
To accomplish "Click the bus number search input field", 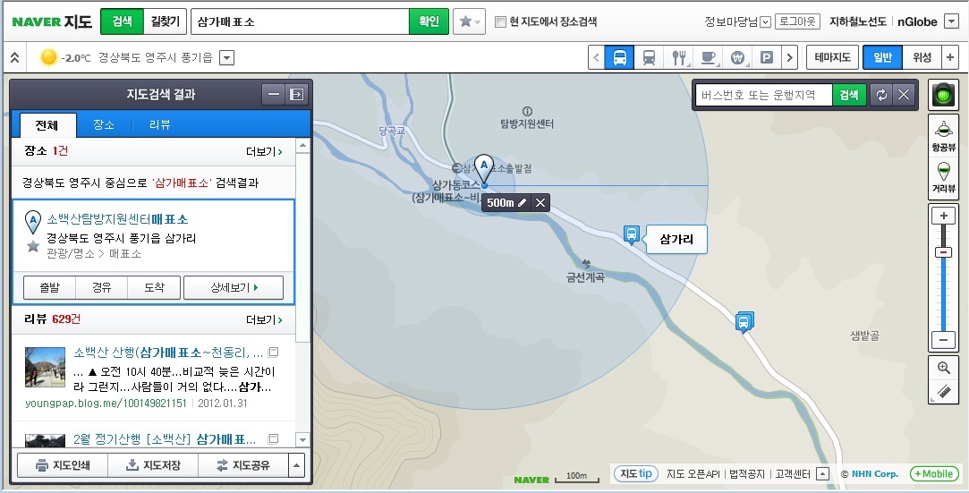I will [764, 95].
